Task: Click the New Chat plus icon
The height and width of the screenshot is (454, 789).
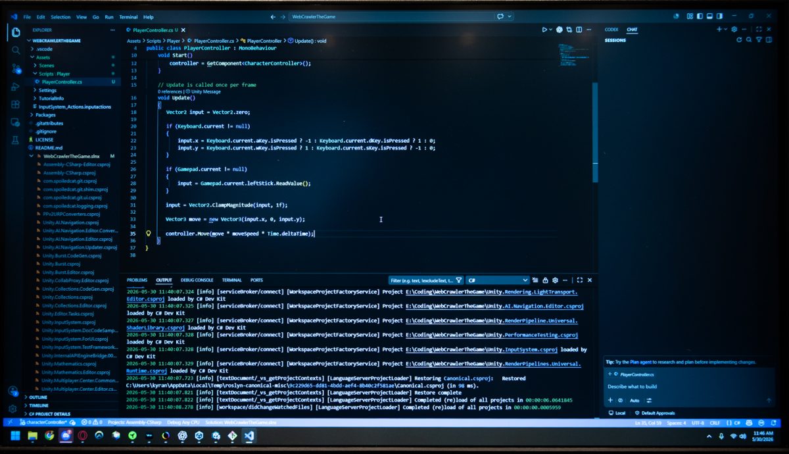Action: [x=719, y=30]
